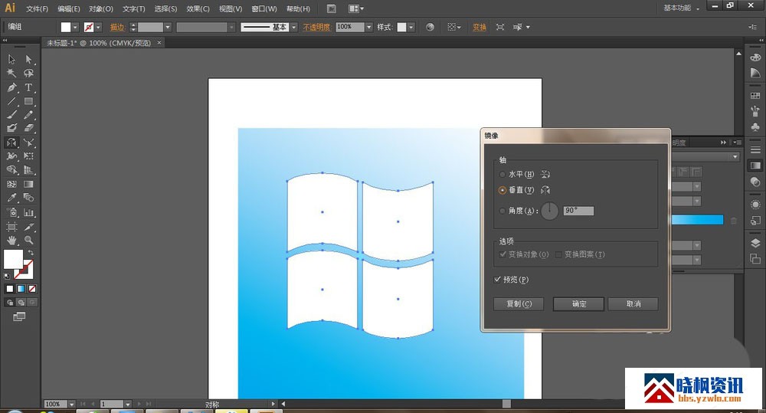Open the Symbols panel club icon

coord(755,127)
